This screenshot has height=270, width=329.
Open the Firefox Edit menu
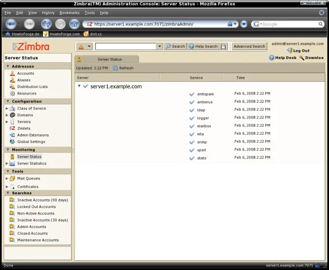coord(20,13)
